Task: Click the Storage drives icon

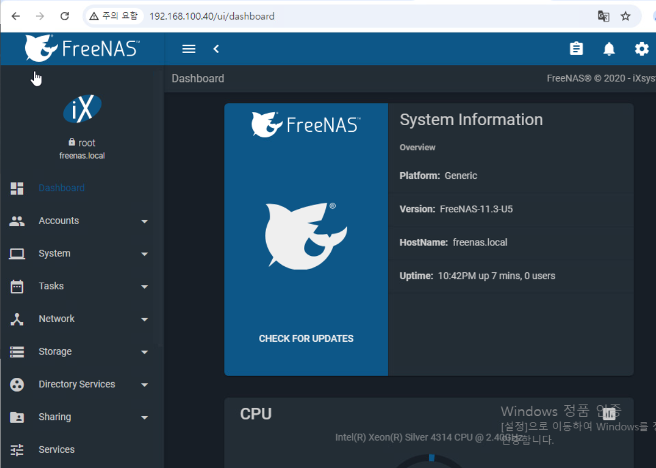Action: (17, 352)
